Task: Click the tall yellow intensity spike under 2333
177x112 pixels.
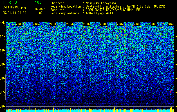Action: [53, 108]
